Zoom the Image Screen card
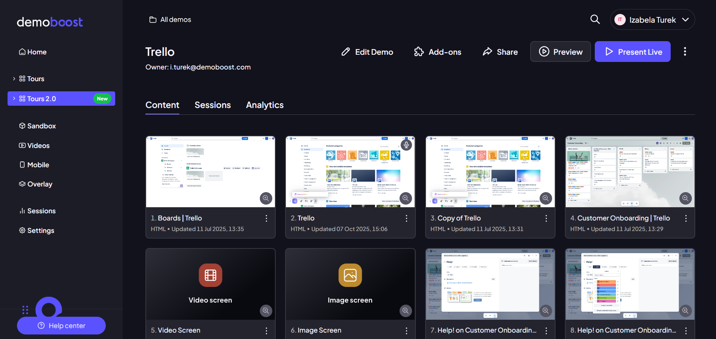The height and width of the screenshot is (339, 716). 406,311
